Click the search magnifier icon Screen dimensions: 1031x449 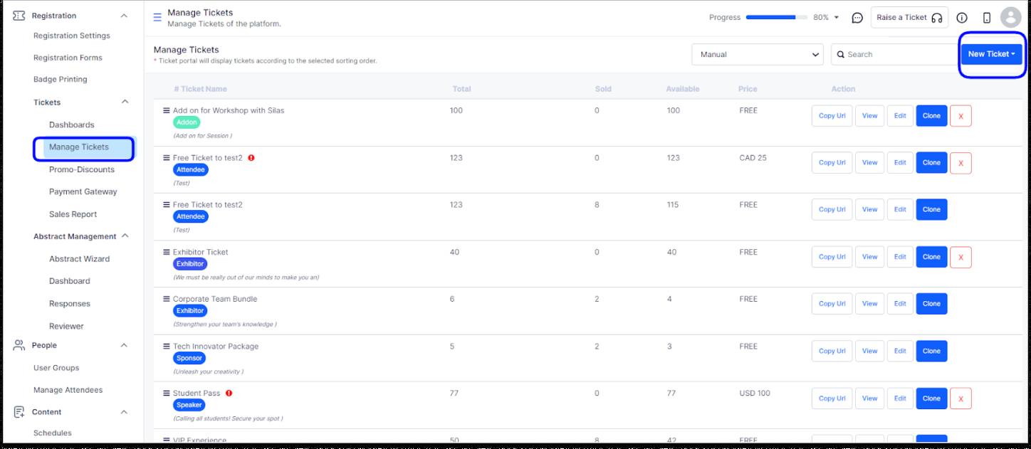pos(841,54)
